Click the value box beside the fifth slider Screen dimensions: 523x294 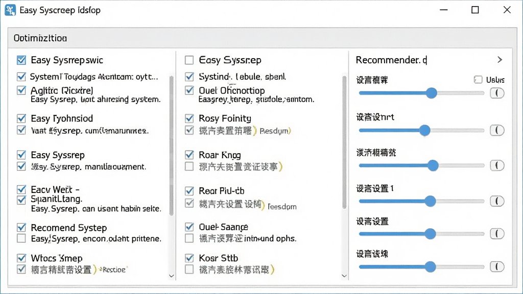point(497,234)
